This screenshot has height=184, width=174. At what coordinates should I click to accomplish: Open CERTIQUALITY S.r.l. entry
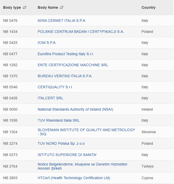pos(55,87)
